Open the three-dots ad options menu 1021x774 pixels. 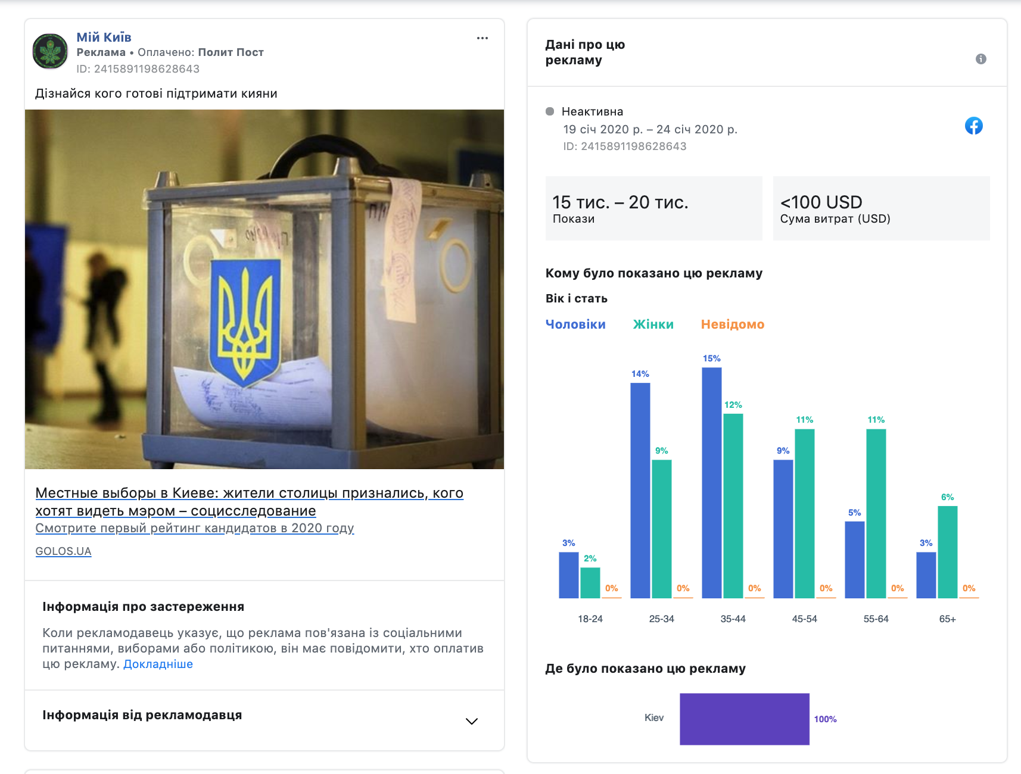[483, 38]
